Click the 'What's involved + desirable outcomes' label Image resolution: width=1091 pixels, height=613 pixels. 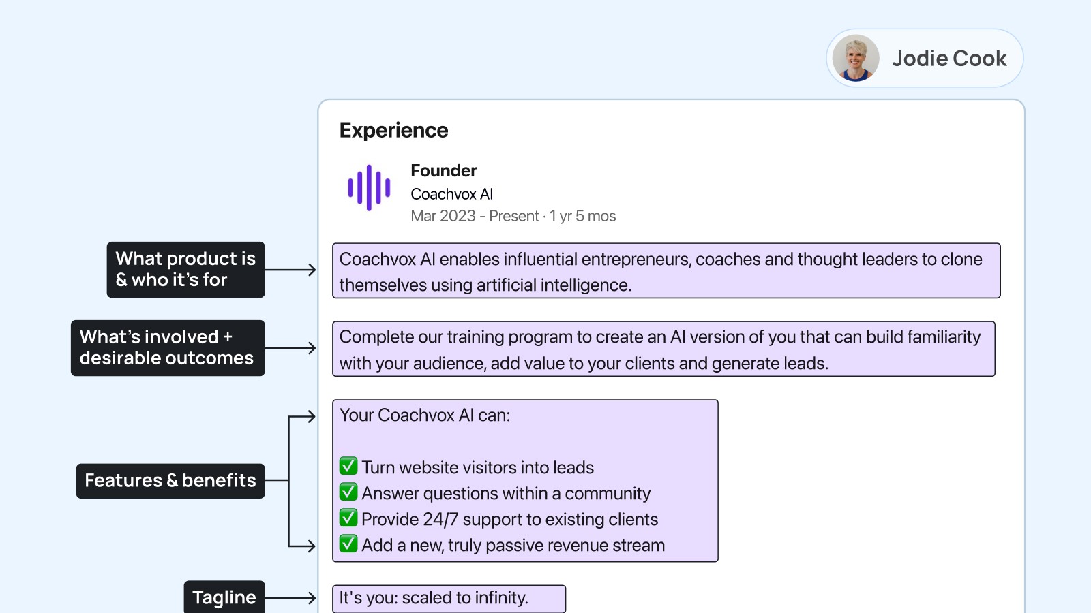tap(168, 348)
